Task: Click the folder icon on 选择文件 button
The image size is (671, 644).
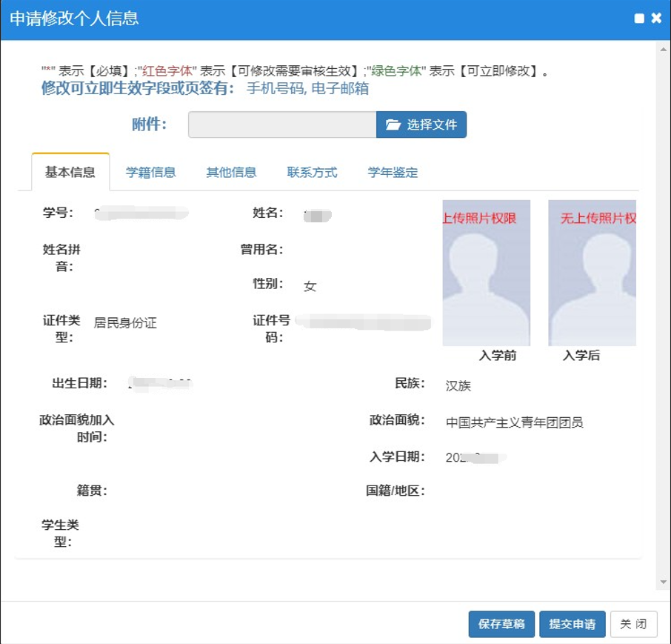Action: tap(393, 125)
